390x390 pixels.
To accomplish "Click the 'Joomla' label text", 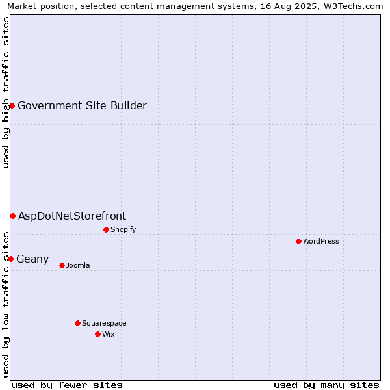I will [78, 265].
